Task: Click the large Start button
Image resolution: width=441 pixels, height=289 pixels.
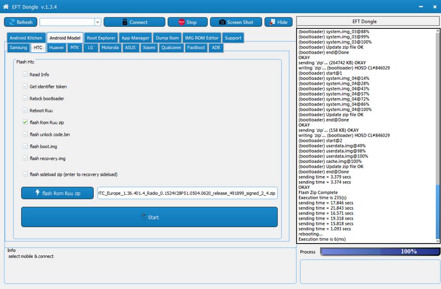Action: click(x=149, y=217)
